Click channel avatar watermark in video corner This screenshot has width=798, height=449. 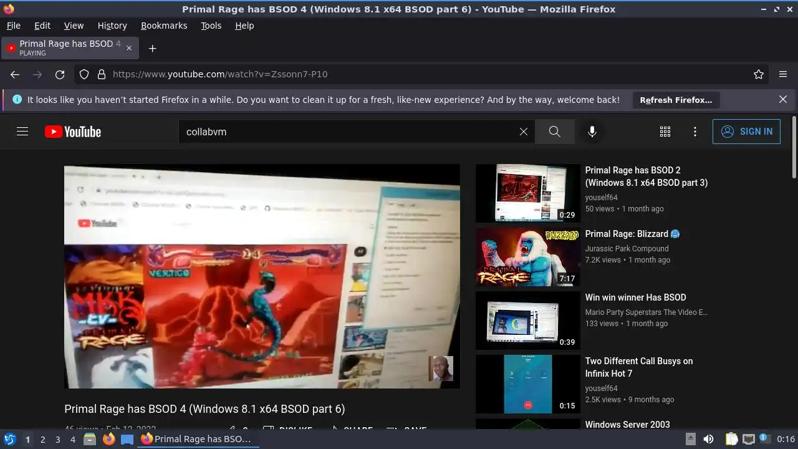click(x=441, y=369)
